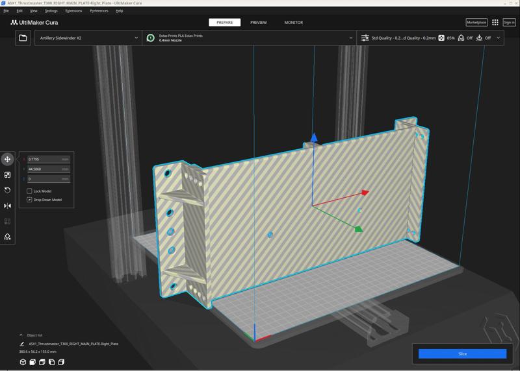Click the blue Z-axis move arrow
The width and height of the screenshot is (520, 371).
pyautogui.click(x=314, y=137)
